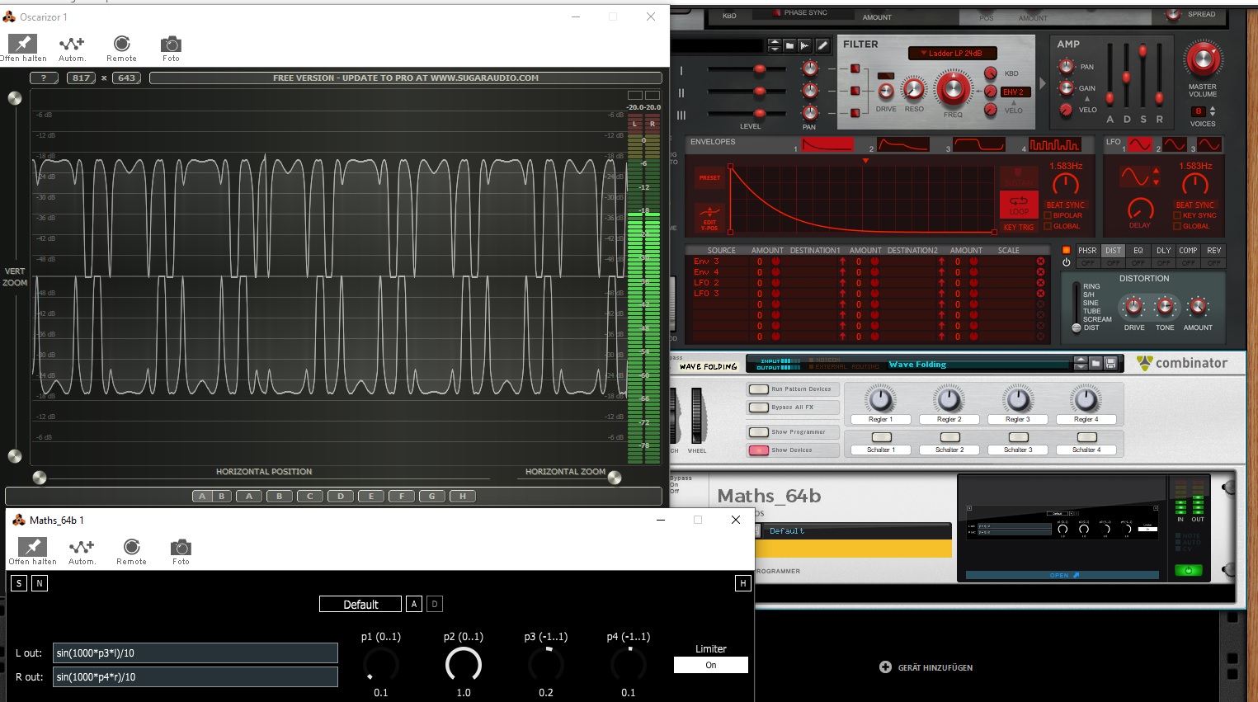Open the Default preset selector in Maths_64b
This screenshot has height=702, width=1258.
360,604
